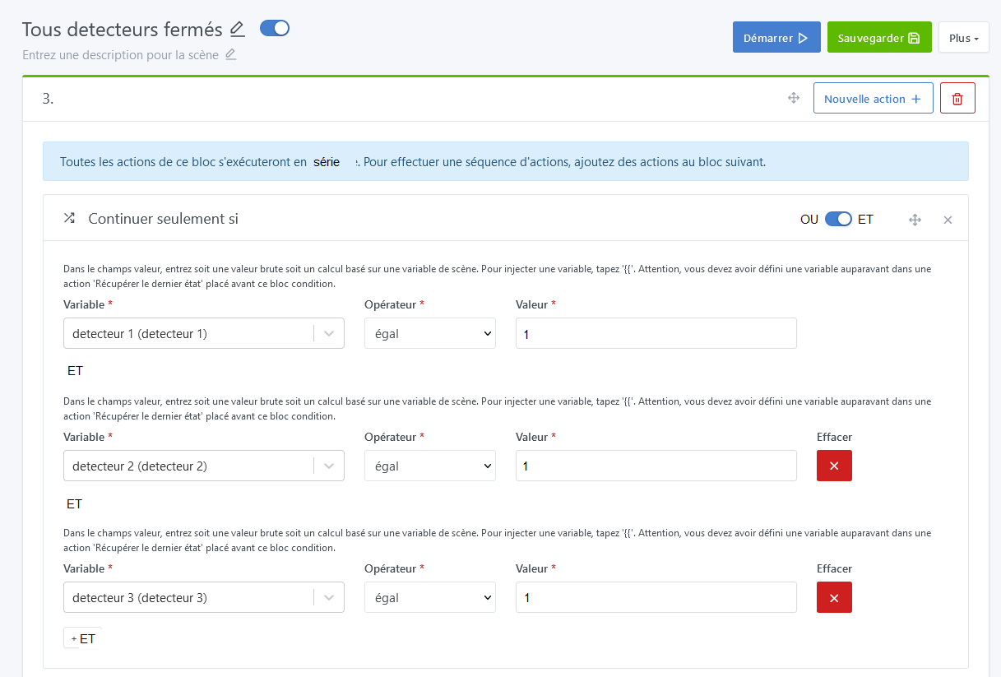Click the 'Sauvegarder' button

point(878,38)
